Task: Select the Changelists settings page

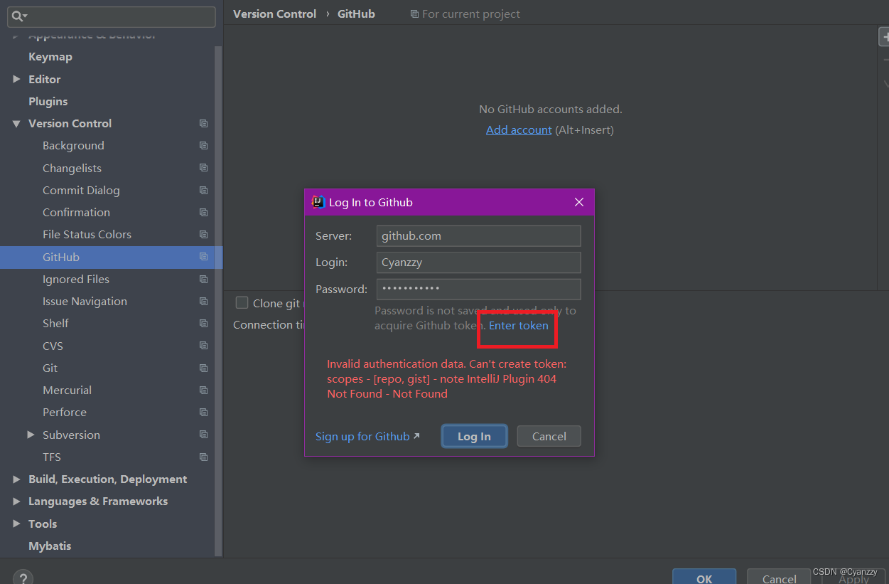Action: point(72,168)
